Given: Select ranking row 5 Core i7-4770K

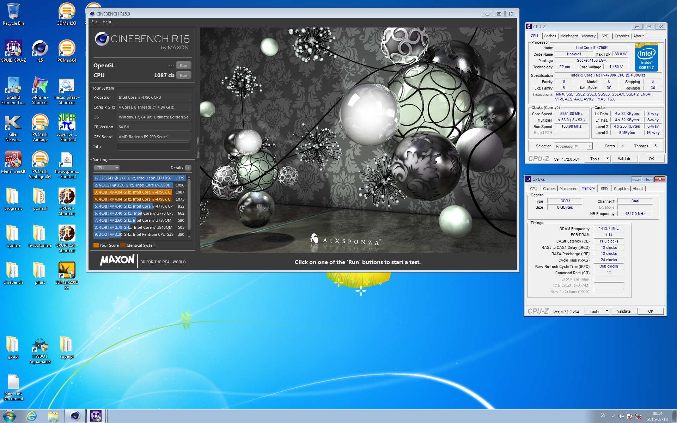Looking at the screenshot, I should click(x=140, y=206).
